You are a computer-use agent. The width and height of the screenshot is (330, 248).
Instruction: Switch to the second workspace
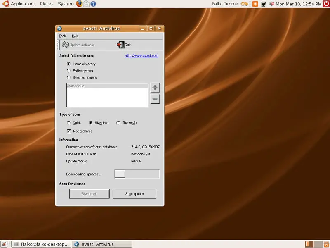(x=318, y=244)
